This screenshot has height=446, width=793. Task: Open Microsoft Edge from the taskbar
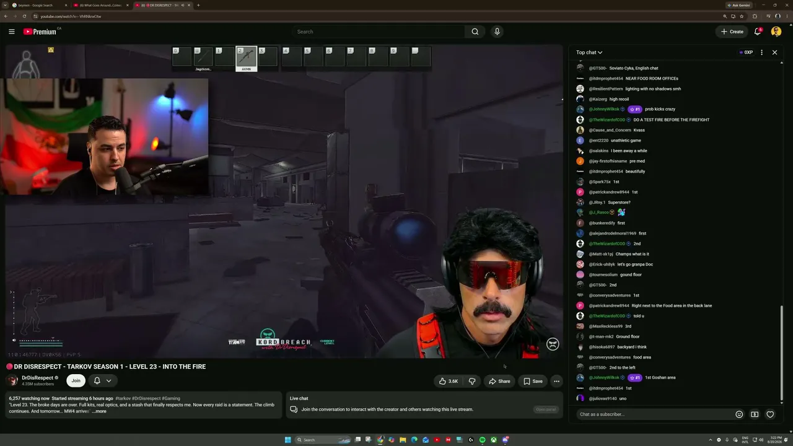click(414, 440)
